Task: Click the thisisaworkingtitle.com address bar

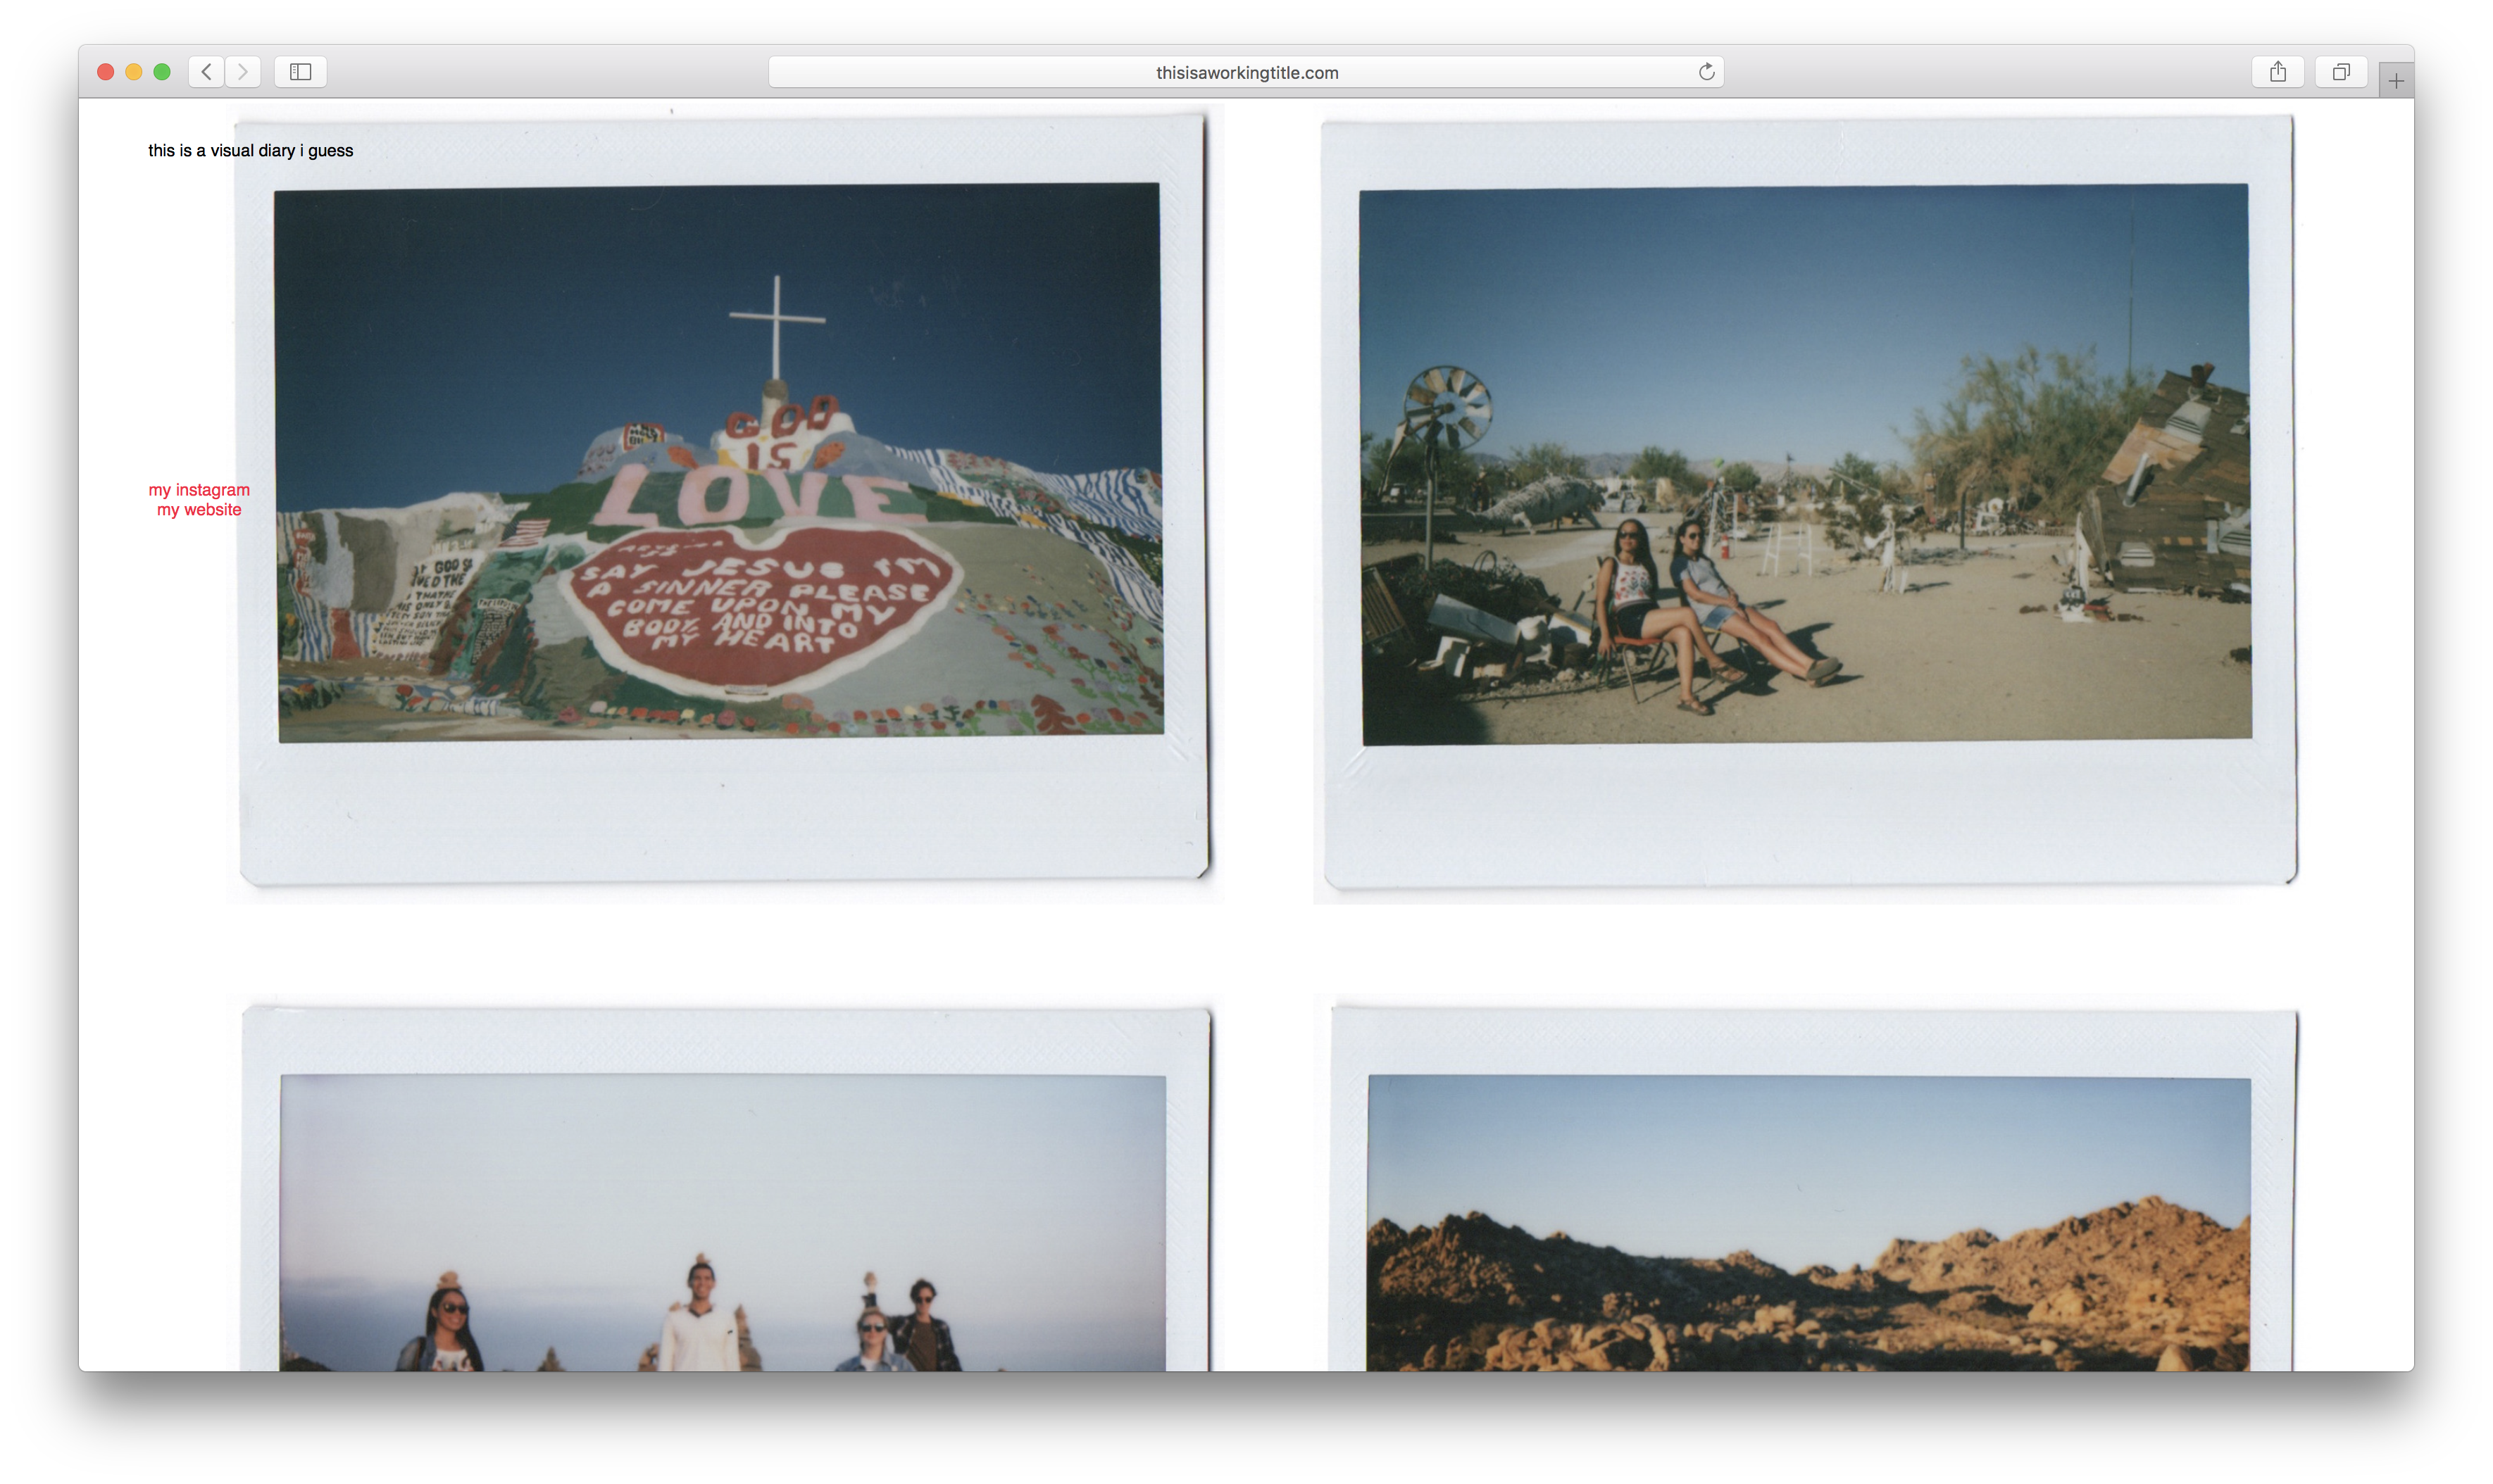Action: [1246, 72]
